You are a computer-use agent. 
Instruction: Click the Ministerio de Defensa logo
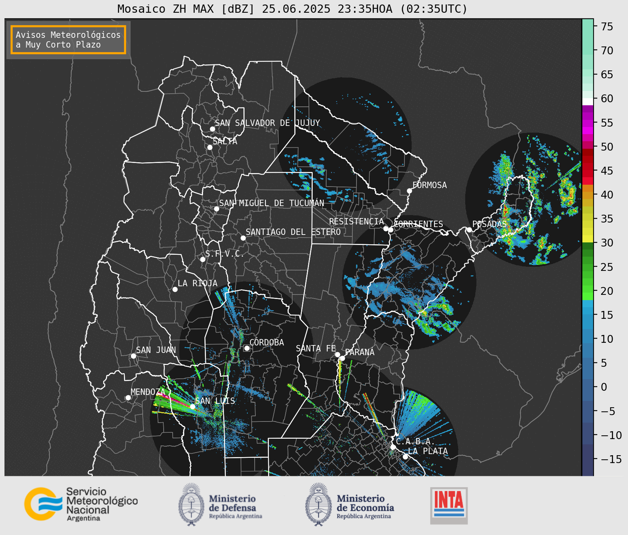(220, 504)
